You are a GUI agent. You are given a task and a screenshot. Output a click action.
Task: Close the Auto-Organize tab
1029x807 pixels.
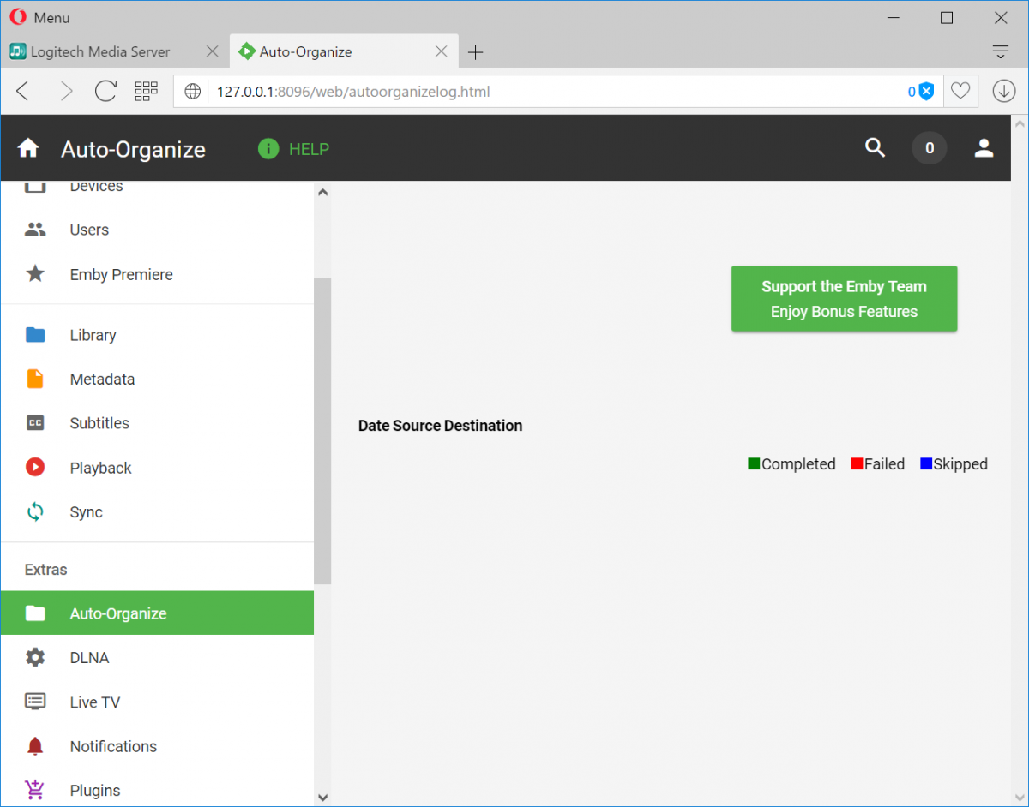(442, 51)
